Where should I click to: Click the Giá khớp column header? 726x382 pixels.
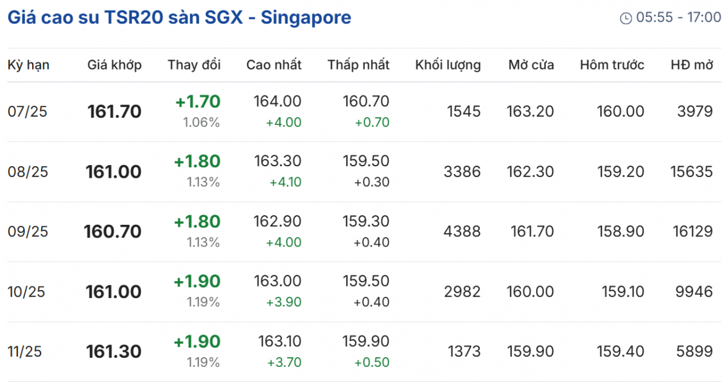[114, 65]
